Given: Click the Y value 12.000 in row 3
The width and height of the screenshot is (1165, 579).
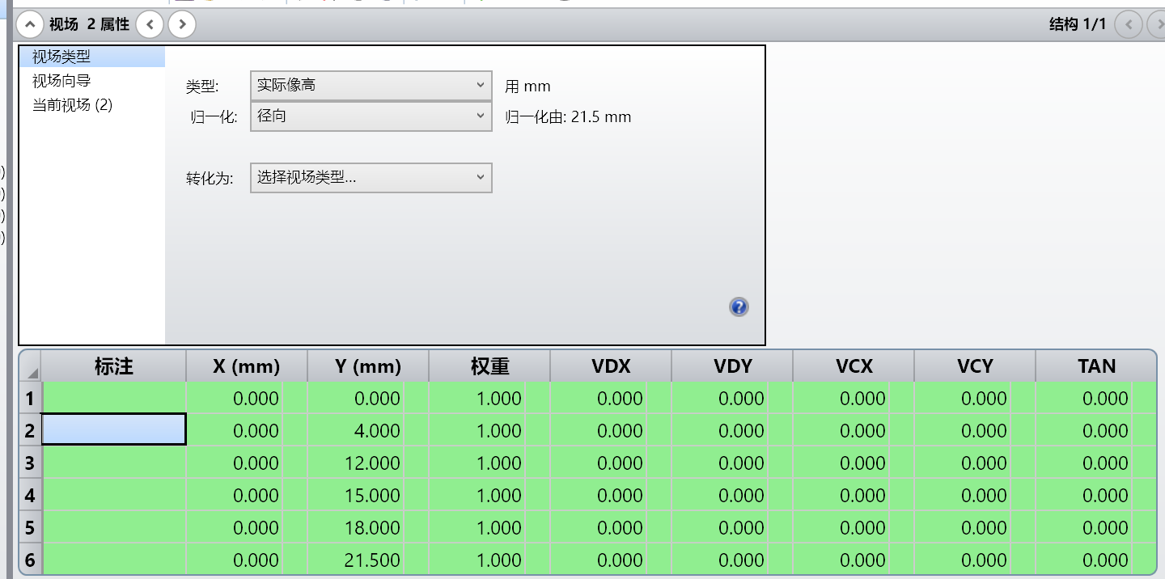Looking at the screenshot, I should coord(368,463).
